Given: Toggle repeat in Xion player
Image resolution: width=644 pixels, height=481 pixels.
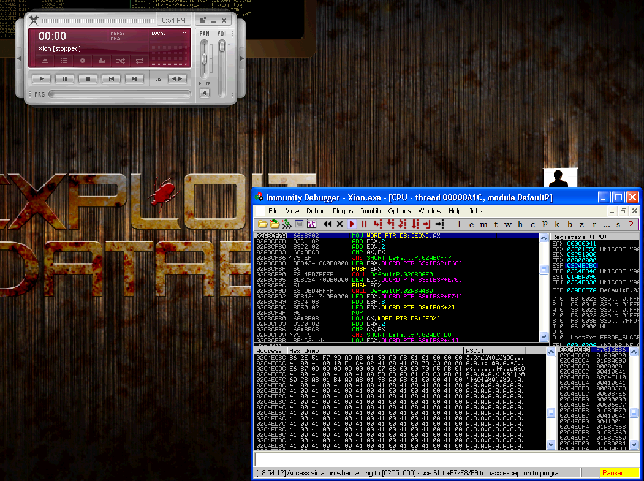Looking at the screenshot, I should click(x=140, y=61).
